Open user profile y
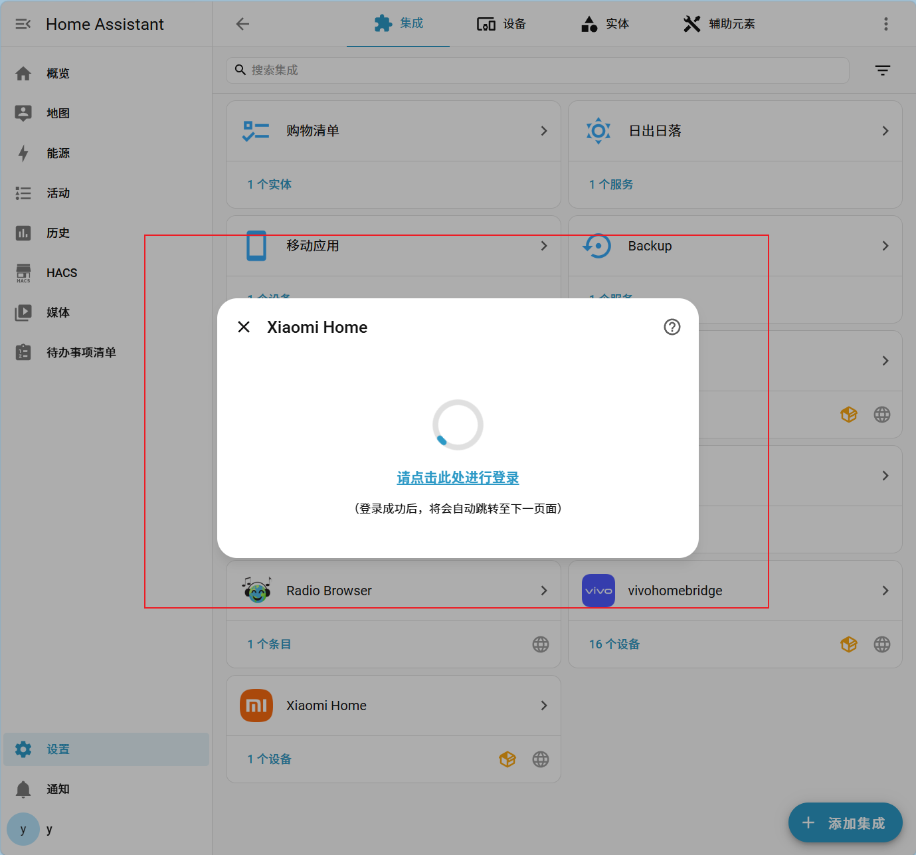The height and width of the screenshot is (855, 916). tap(106, 829)
